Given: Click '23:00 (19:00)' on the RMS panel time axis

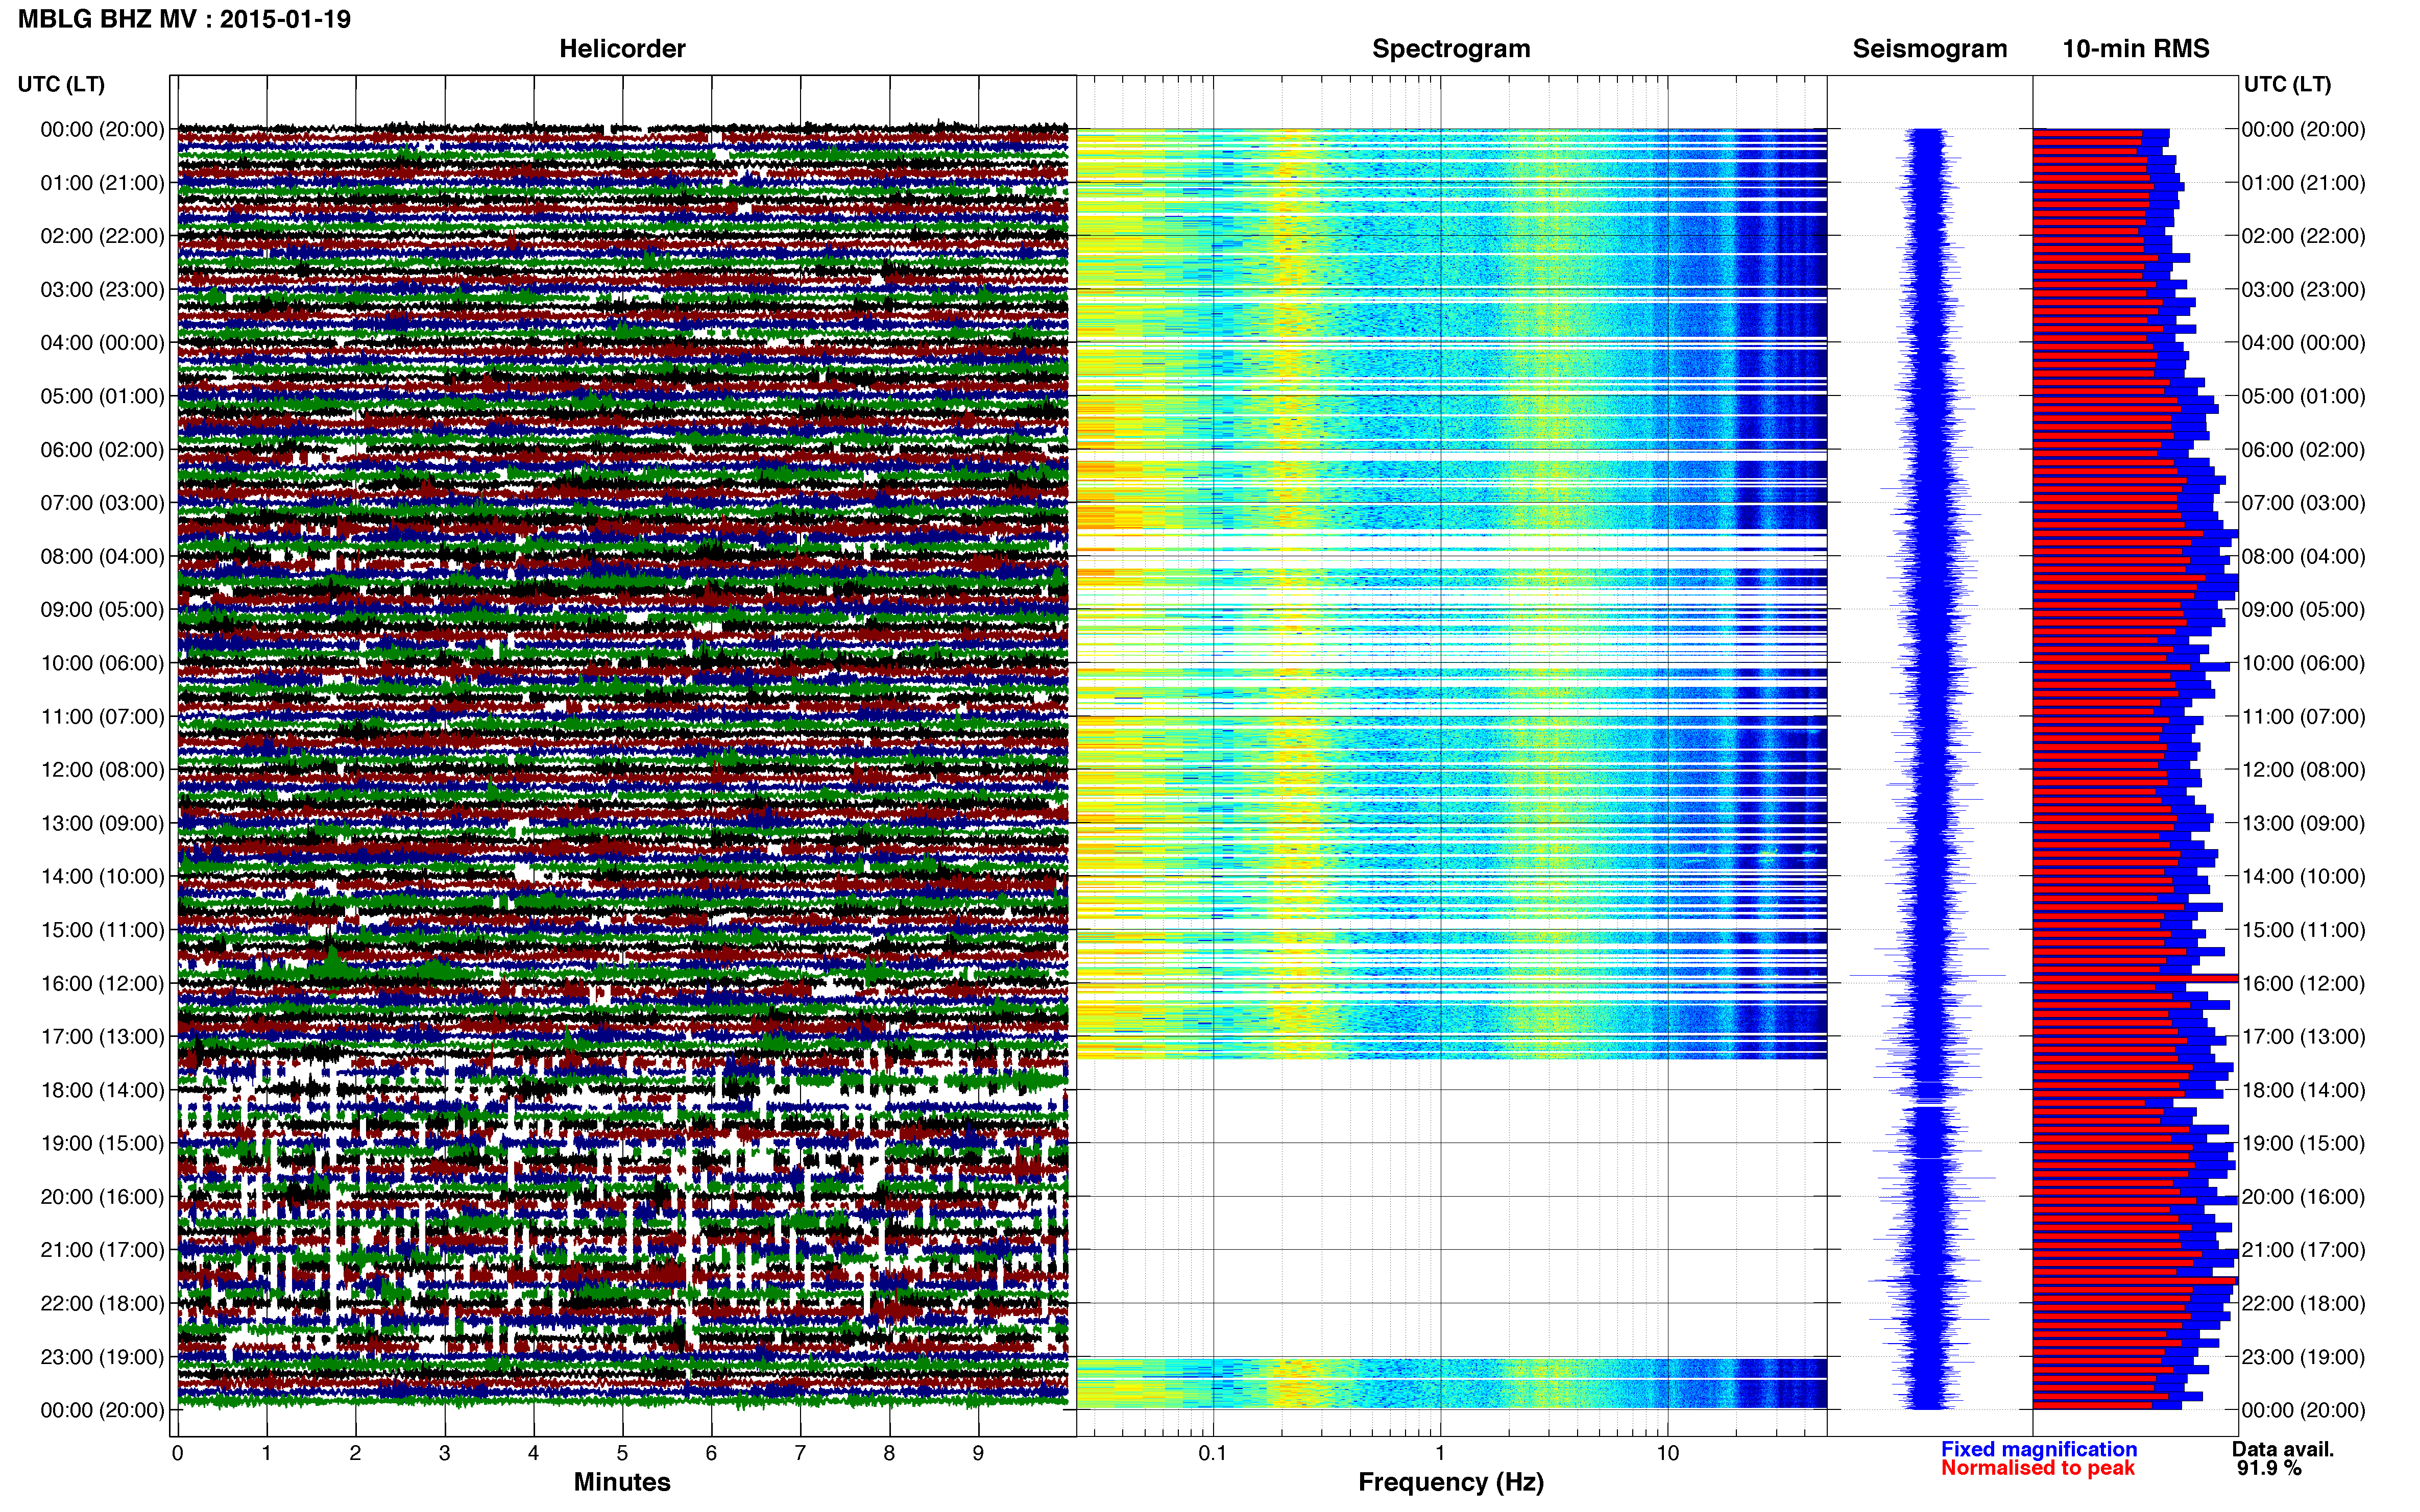Looking at the screenshot, I should pos(2303,1357).
